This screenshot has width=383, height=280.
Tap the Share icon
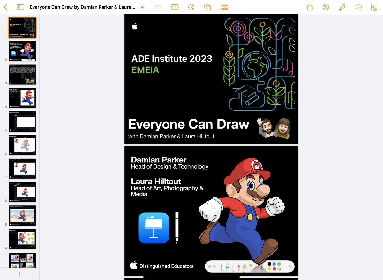click(x=310, y=7)
